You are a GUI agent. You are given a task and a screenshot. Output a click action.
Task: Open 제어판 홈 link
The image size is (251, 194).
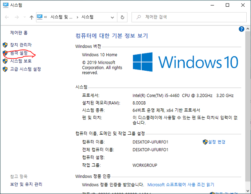[19, 33]
